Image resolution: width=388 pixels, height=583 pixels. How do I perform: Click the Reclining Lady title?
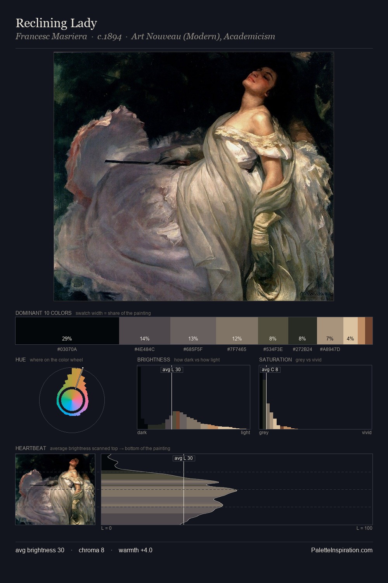56,23
